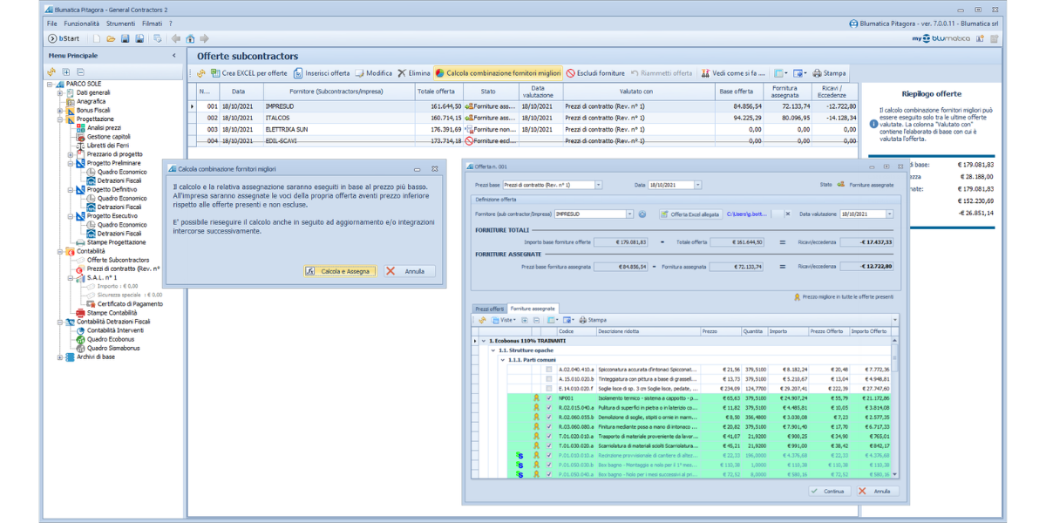This screenshot has height=523, width=1046.
Task: Open the Funzionalità menu
Action: click(81, 24)
